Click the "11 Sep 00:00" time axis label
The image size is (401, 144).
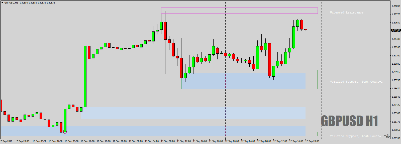[x=136, y=141]
